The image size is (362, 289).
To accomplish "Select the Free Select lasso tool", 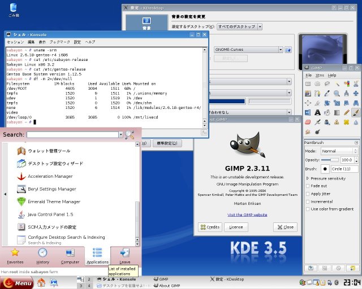I will pos(327,84).
